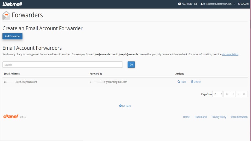
Task: Click the 790.19 KB / 1 GB usage text
Action: pos(189,4)
